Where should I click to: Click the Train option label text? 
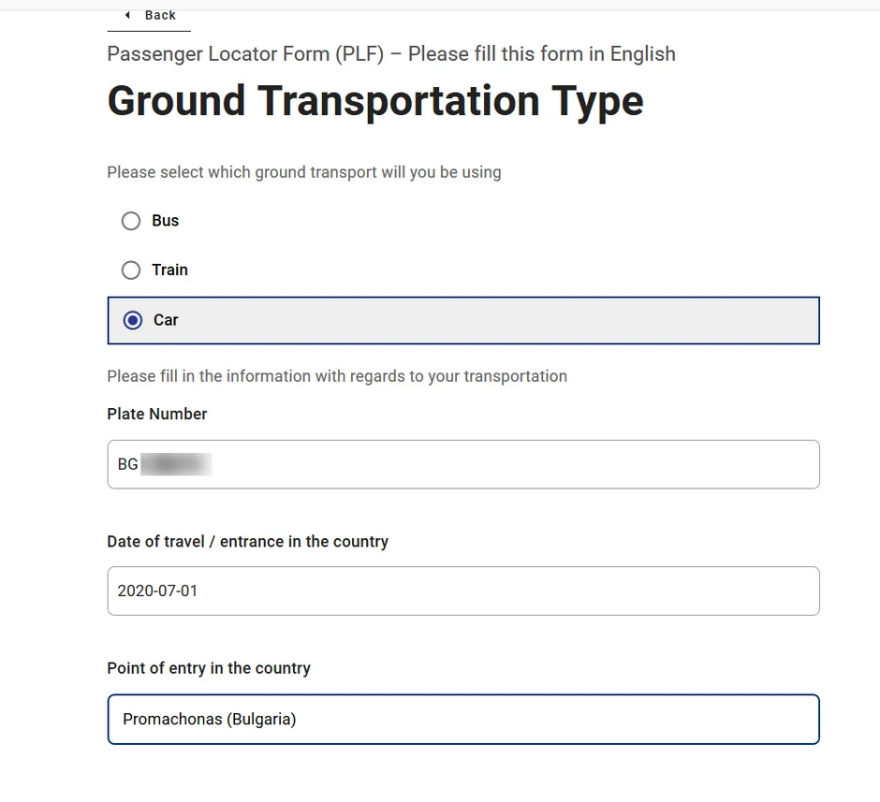click(169, 270)
